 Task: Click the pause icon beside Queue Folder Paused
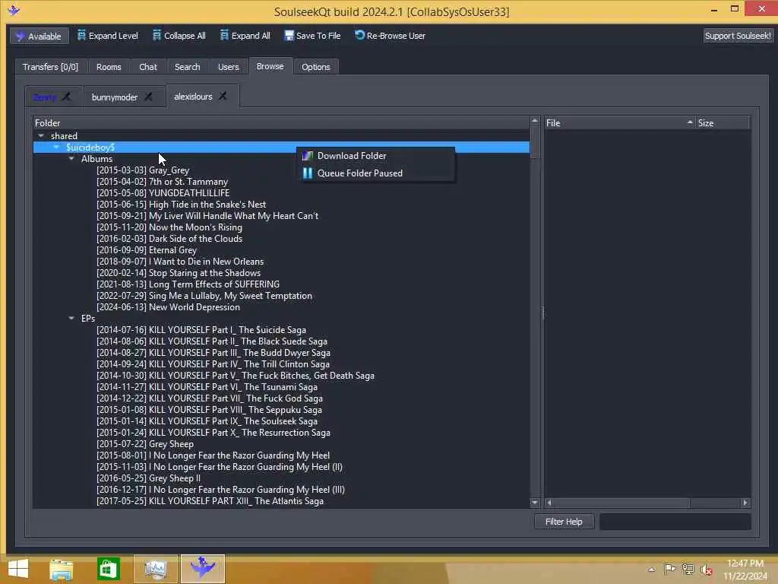(x=308, y=173)
